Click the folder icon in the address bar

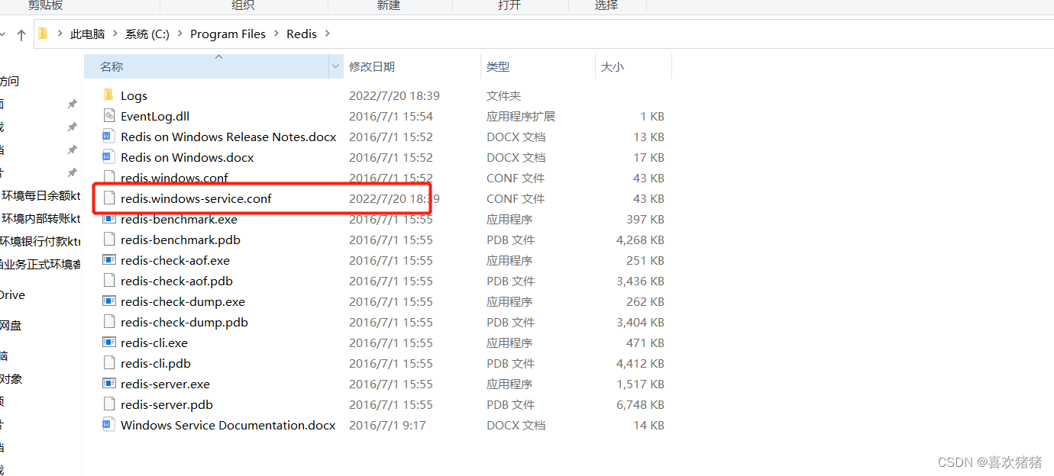(44, 34)
